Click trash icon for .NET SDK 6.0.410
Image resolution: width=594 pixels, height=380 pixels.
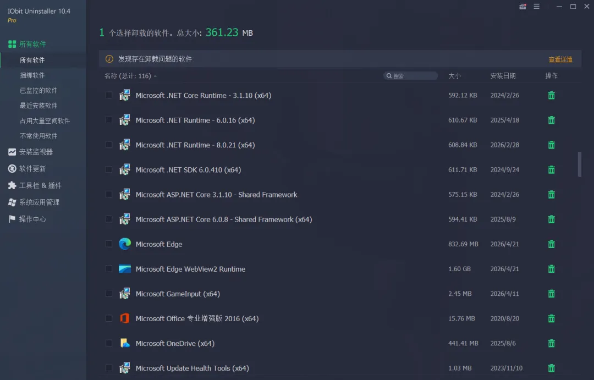(551, 170)
